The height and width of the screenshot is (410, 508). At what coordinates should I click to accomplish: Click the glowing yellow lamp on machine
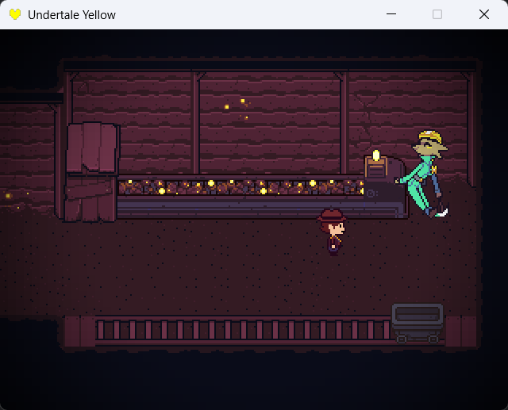pyautogui.click(x=375, y=155)
